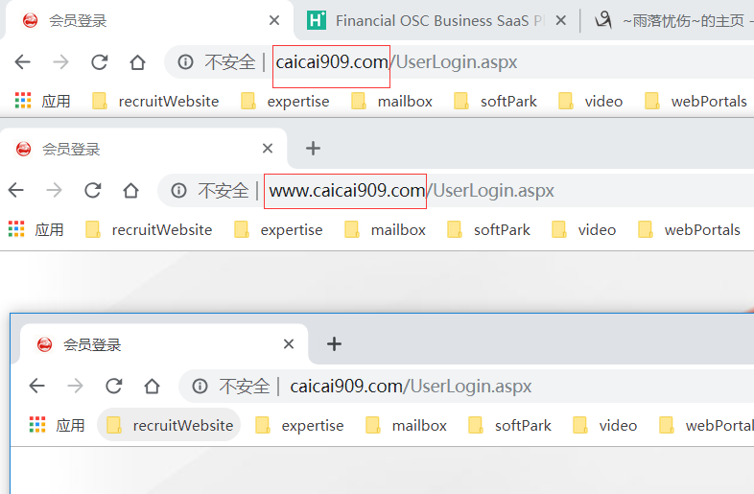Open a new tab in the bottom window
Viewport: 754px width, 494px height.
point(334,344)
